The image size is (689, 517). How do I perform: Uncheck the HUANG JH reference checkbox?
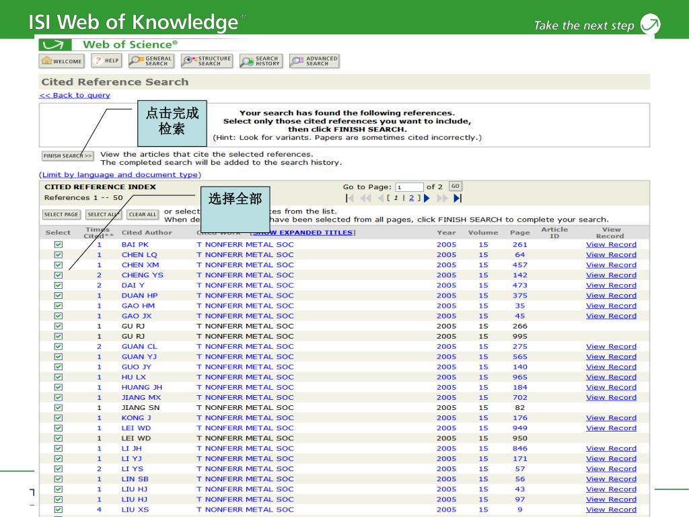click(x=59, y=387)
